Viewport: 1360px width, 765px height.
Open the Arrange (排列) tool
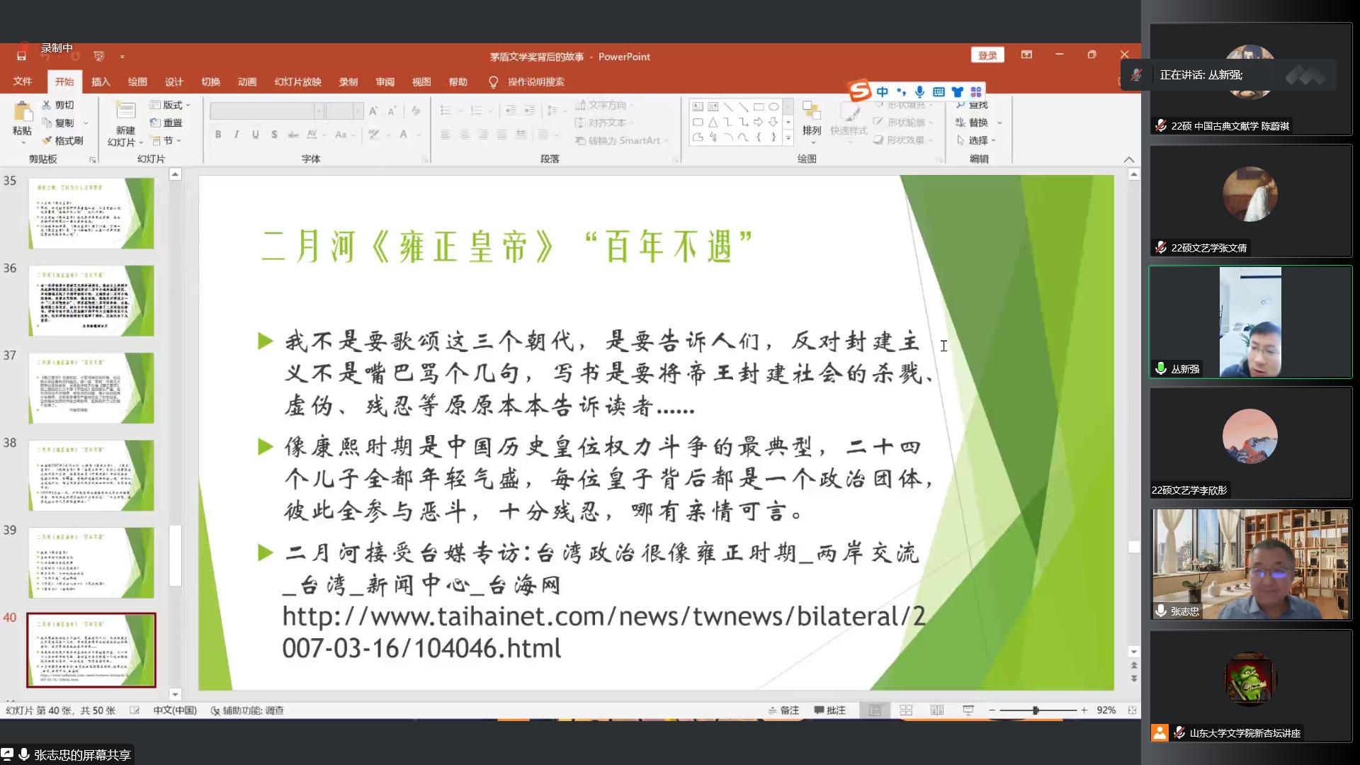811,118
